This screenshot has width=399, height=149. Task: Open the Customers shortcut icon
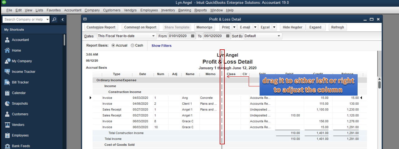(7, 114)
